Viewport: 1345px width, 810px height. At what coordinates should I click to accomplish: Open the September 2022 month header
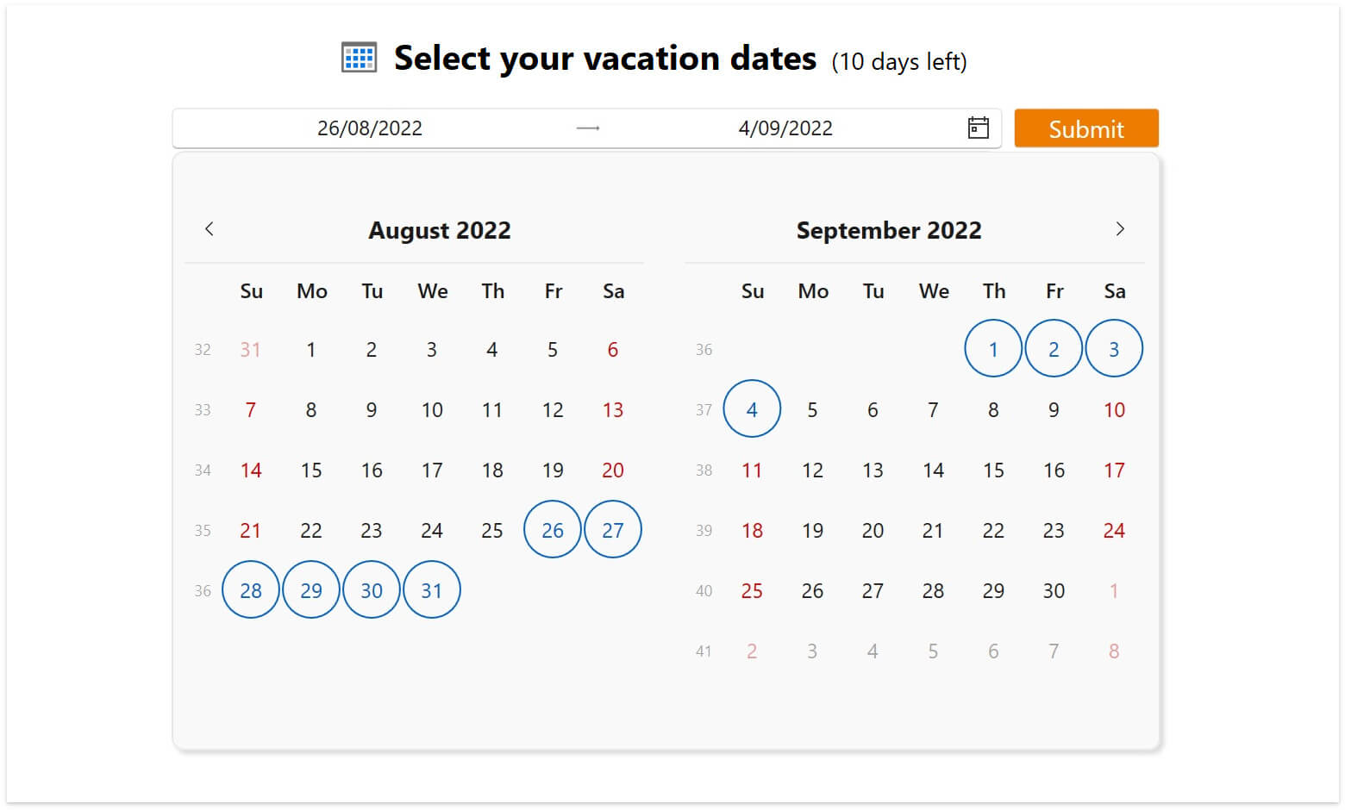[889, 230]
